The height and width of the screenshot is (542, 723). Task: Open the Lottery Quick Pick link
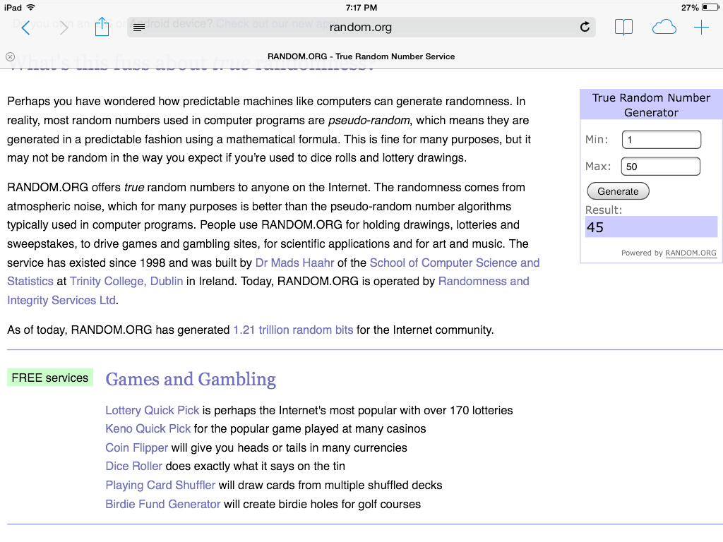(153, 410)
